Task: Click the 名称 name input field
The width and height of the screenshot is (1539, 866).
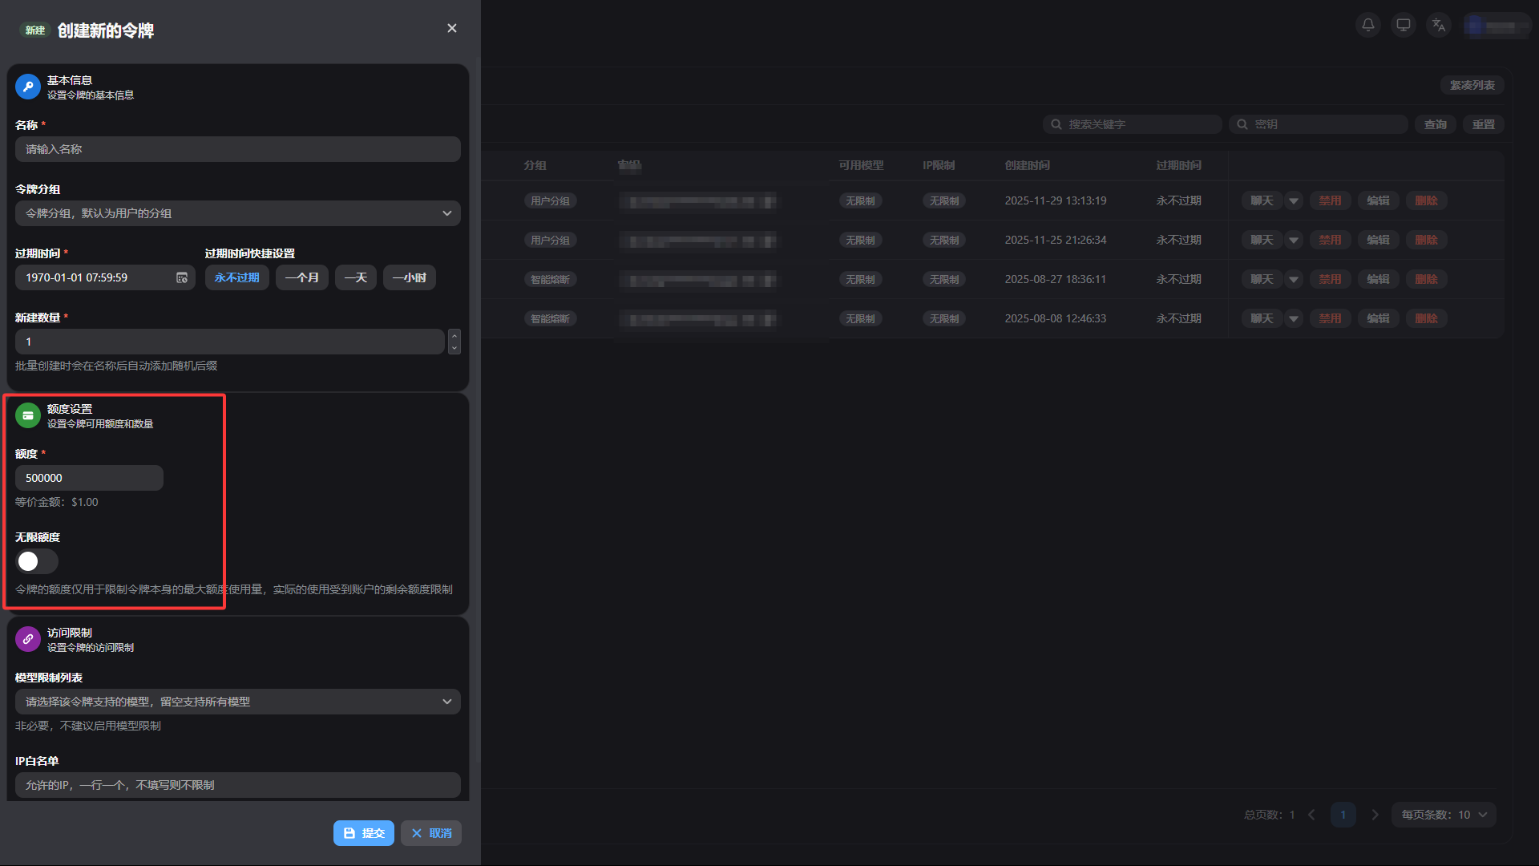Action: click(x=237, y=149)
